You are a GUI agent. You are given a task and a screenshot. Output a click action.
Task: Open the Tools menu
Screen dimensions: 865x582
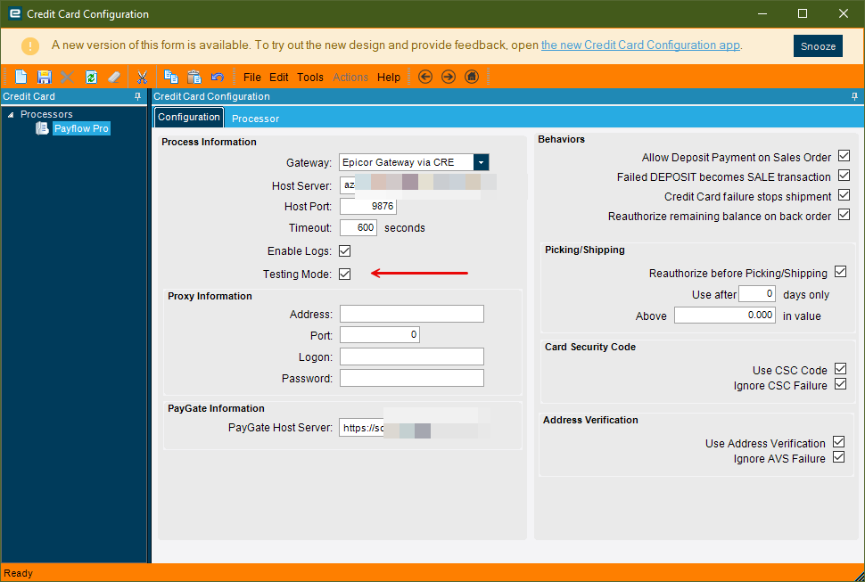(x=310, y=78)
